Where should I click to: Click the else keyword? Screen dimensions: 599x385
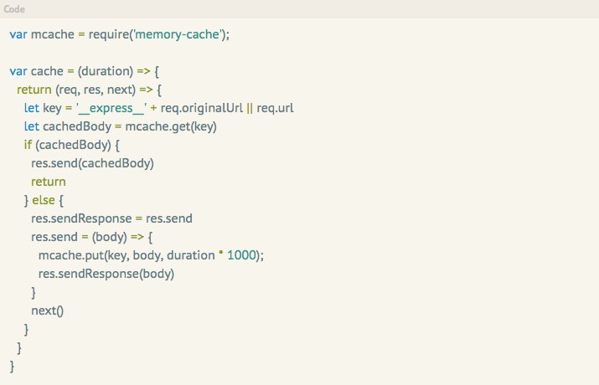tap(44, 200)
